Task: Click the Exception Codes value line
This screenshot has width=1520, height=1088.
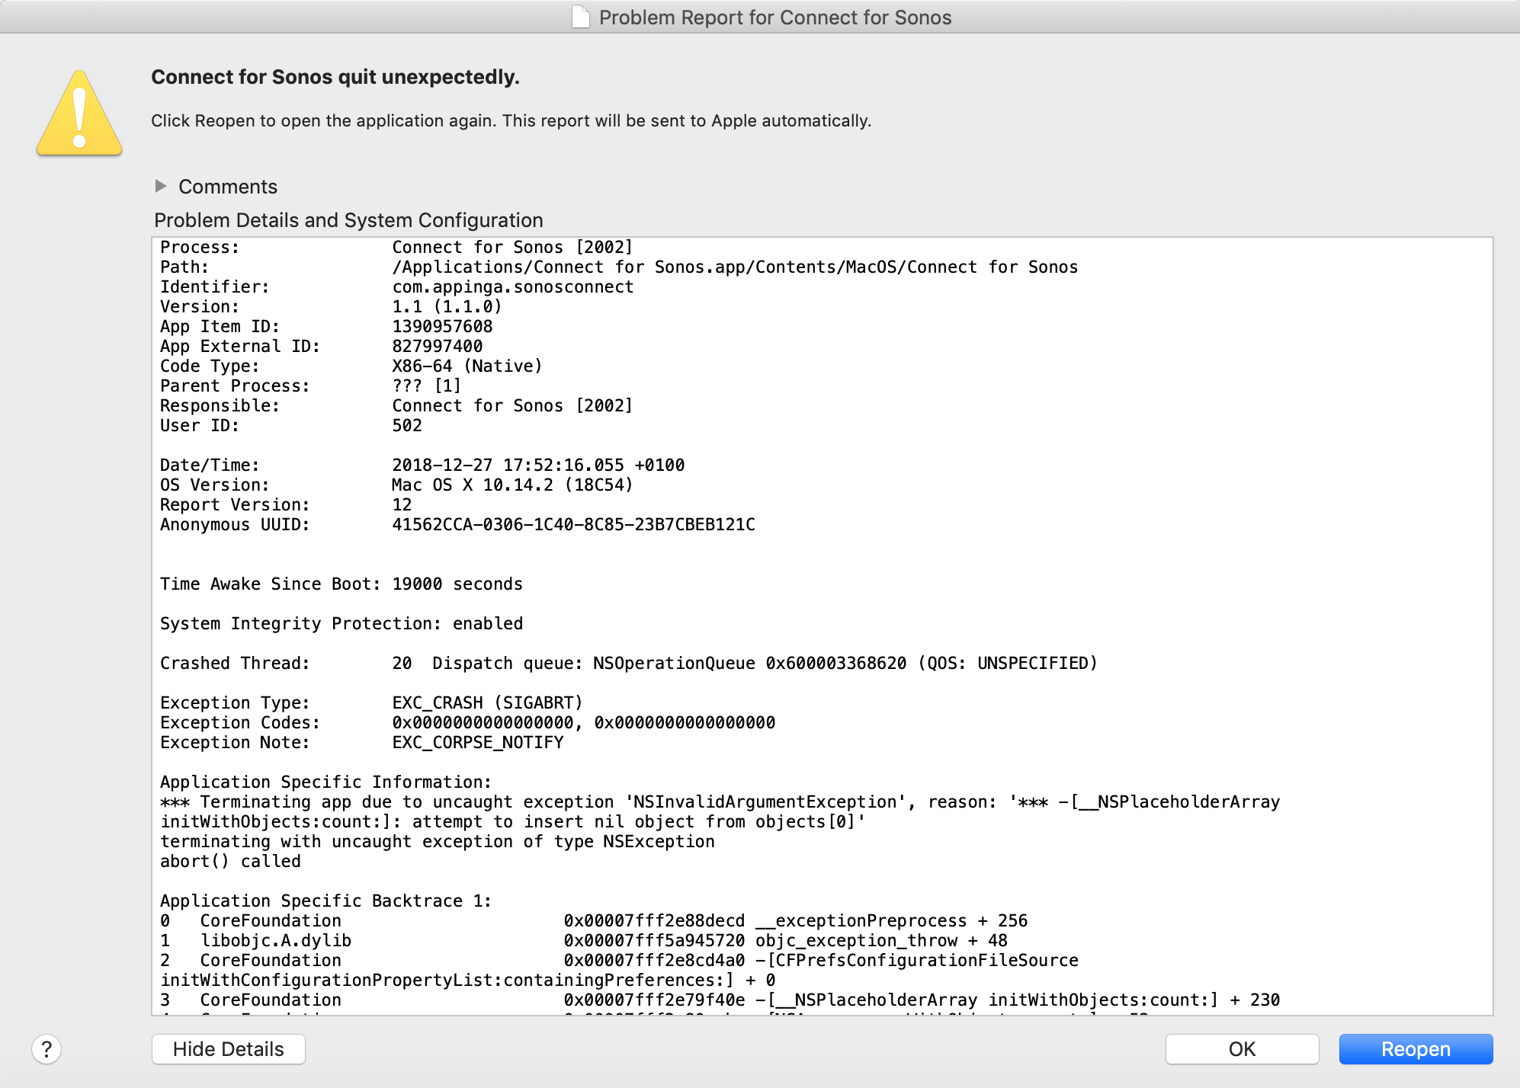Action: click(x=584, y=722)
